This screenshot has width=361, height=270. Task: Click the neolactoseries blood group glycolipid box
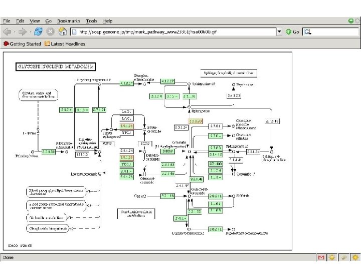[x=56, y=205]
